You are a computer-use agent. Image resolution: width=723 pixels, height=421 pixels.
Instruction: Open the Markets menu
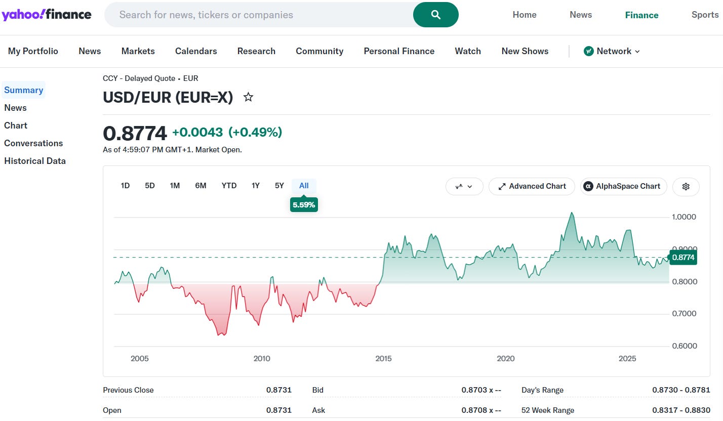coord(138,51)
